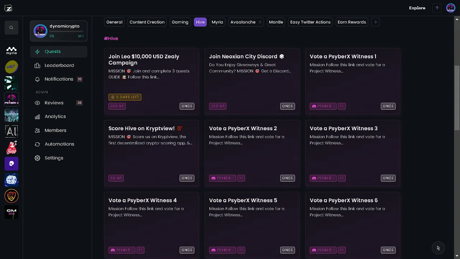Click the #Hive section heading
Image resolution: width=460 pixels, height=259 pixels.
point(111,38)
